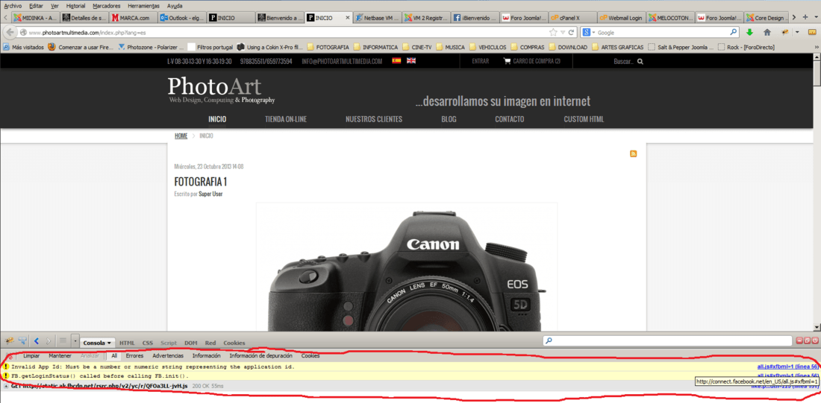Switch to the Firebug CSS panel
The image size is (821, 403).
pos(149,343)
